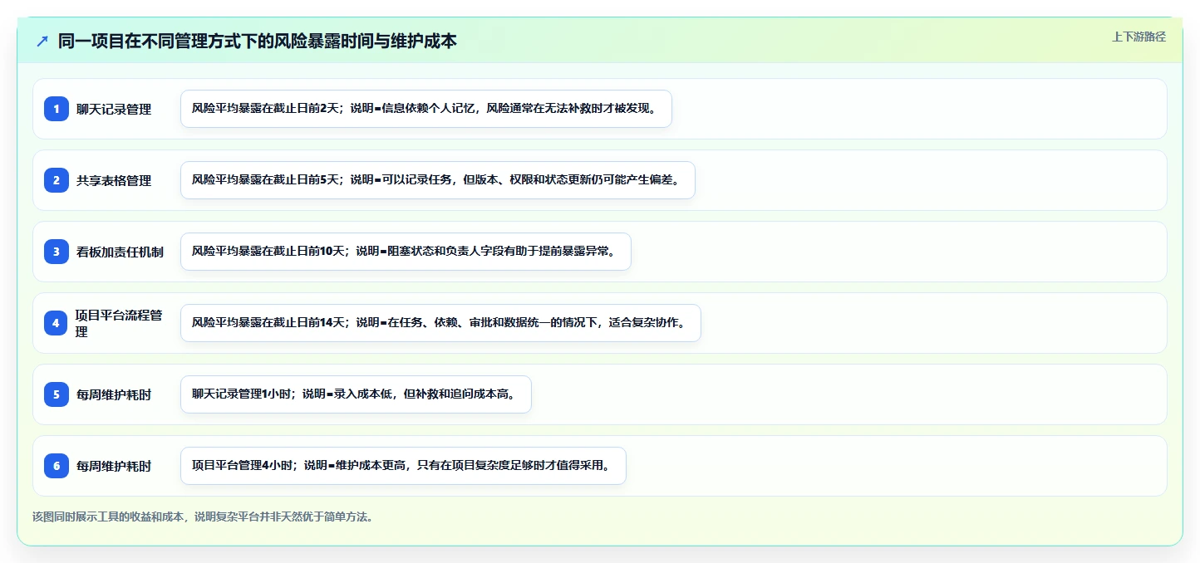This screenshot has width=1200, height=563.
Task: Click the arrow icon beside the title
Action: click(42, 41)
